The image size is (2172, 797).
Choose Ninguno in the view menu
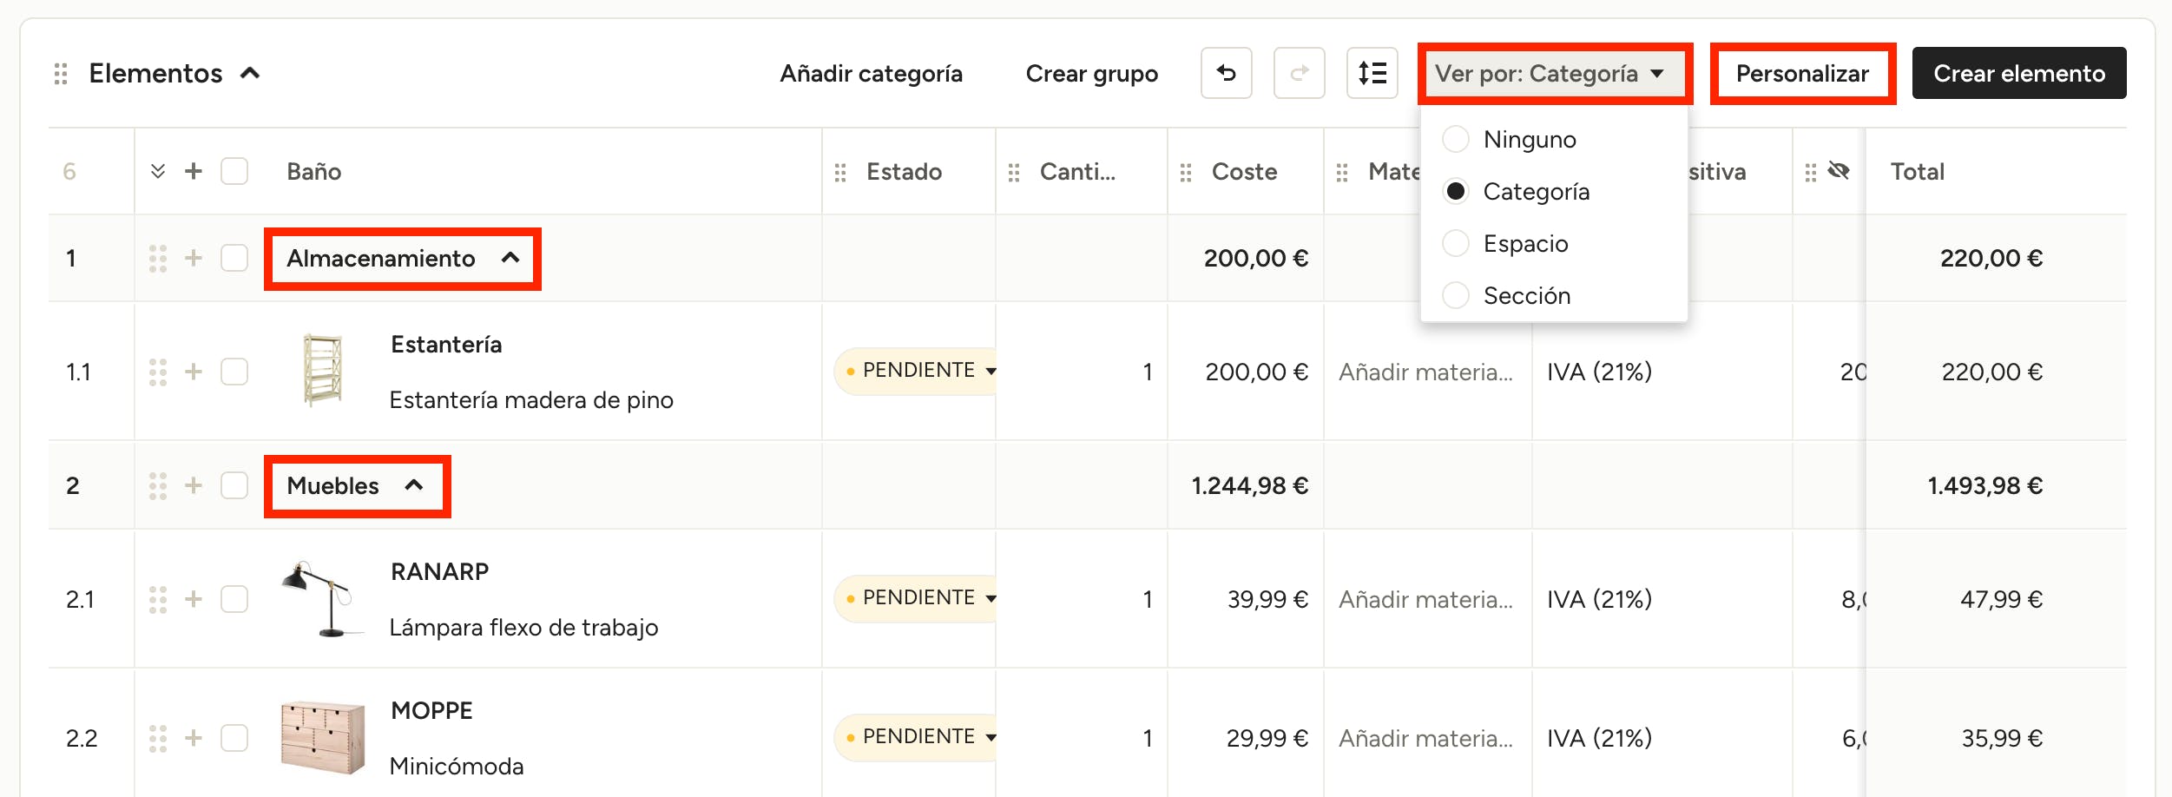coord(1456,139)
